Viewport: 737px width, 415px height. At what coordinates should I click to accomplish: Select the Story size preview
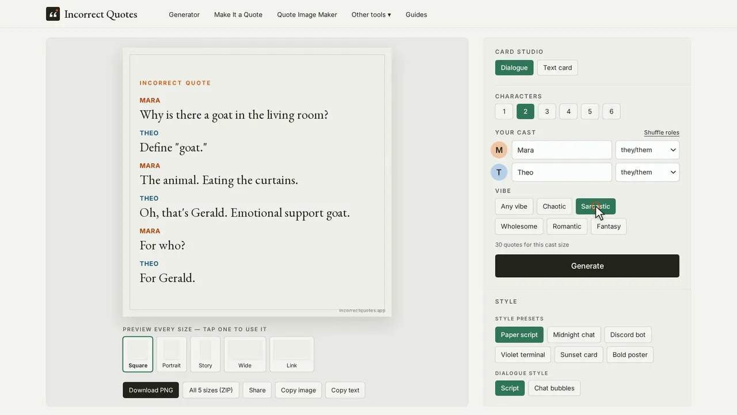(x=206, y=354)
